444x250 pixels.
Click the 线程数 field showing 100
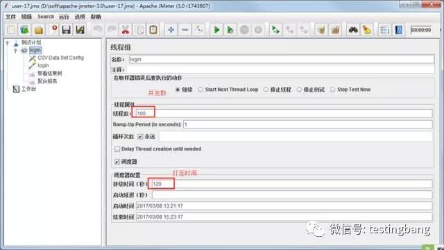[x=284, y=113]
